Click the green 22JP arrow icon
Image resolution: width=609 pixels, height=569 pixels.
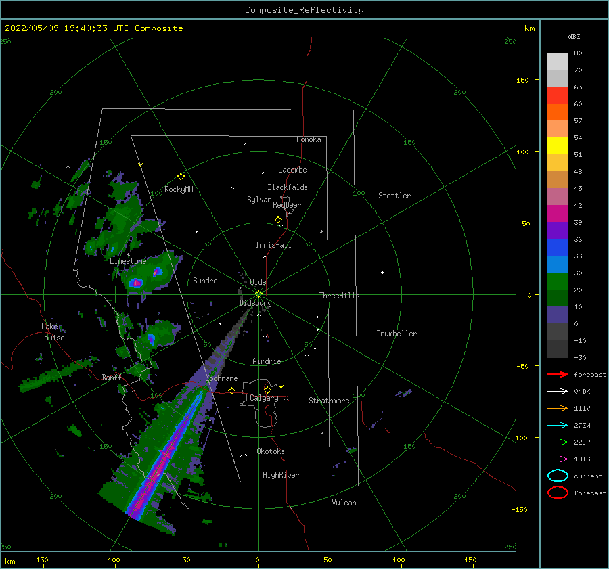tap(558, 442)
